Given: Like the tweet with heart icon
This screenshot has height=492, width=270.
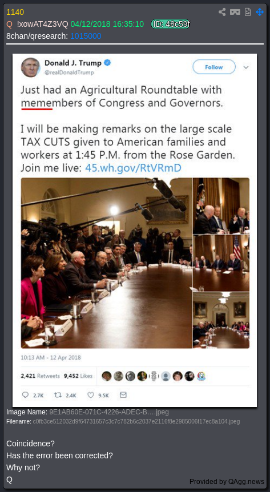Looking at the screenshot, I should 91,395.
